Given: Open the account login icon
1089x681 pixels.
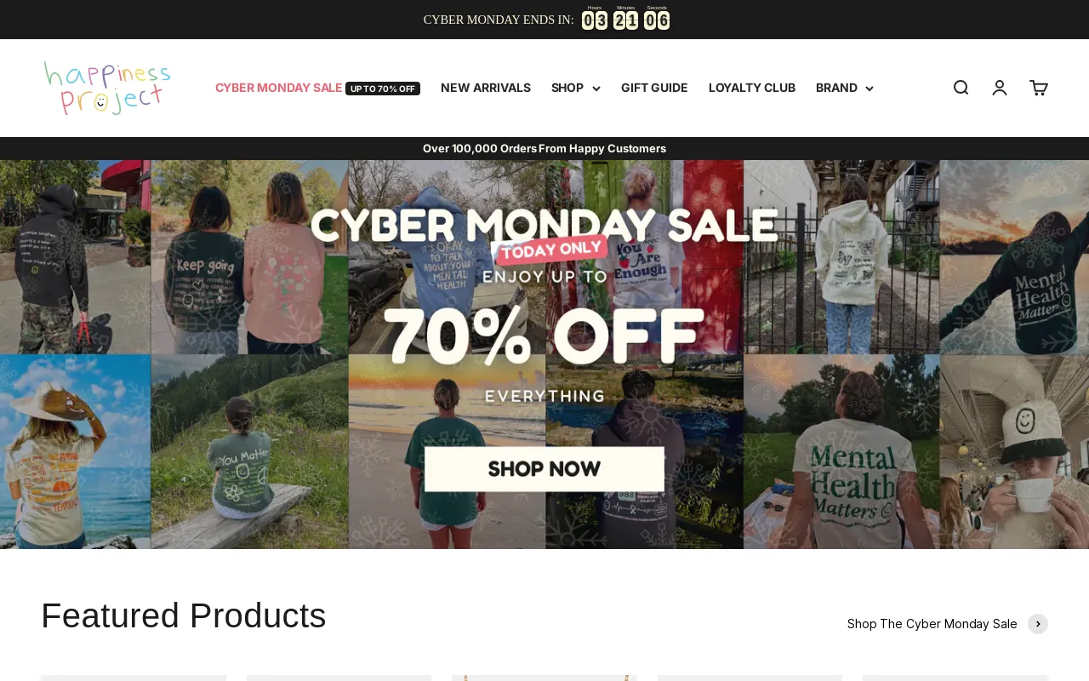Looking at the screenshot, I should [1000, 88].
